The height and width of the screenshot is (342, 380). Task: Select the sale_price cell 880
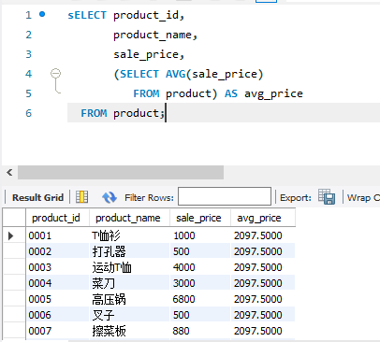(200, 331)
